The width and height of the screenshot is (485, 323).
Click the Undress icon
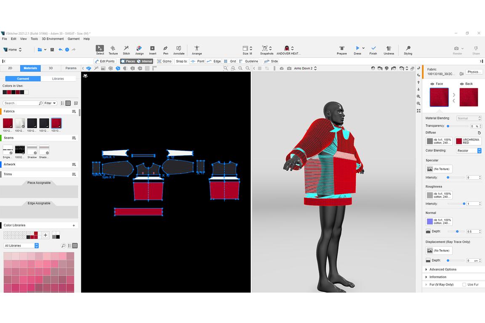(389, 49)
